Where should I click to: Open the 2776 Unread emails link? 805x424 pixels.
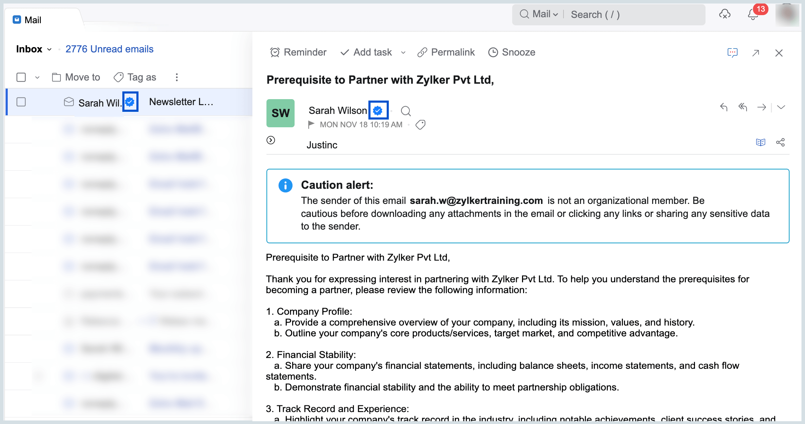tap(109, 49)
